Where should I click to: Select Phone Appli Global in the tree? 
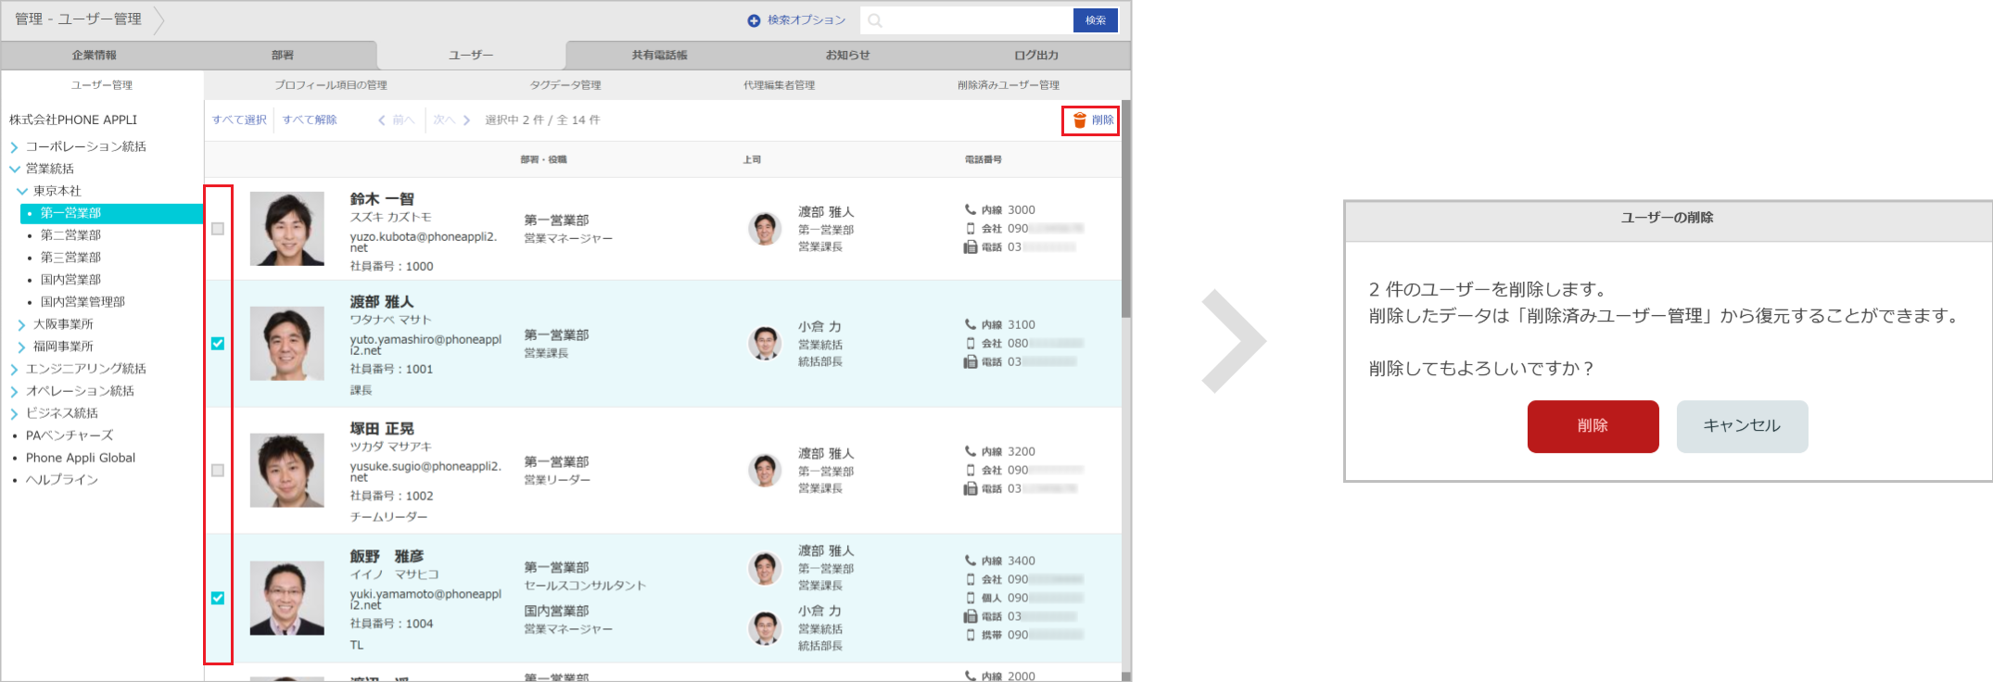[81, 458]
